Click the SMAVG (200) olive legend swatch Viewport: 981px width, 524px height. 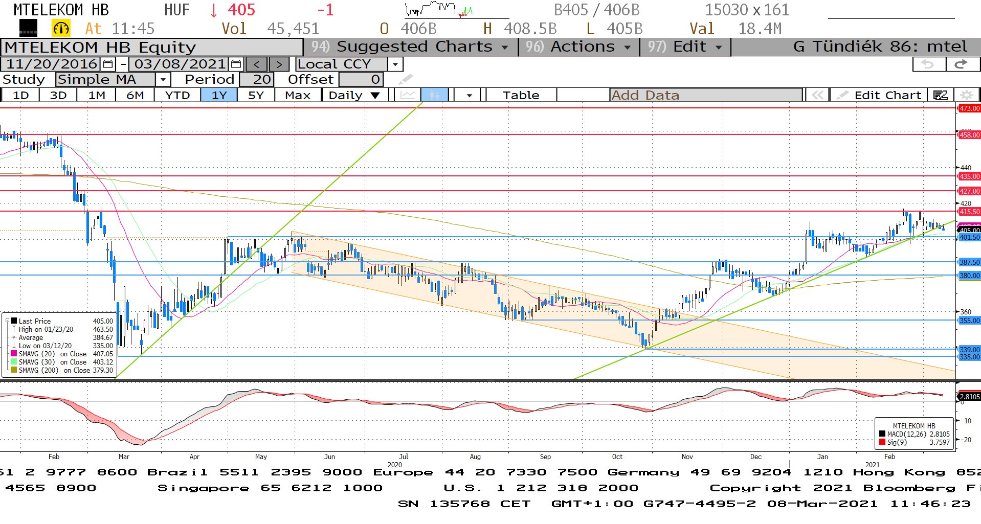point(14,370)
